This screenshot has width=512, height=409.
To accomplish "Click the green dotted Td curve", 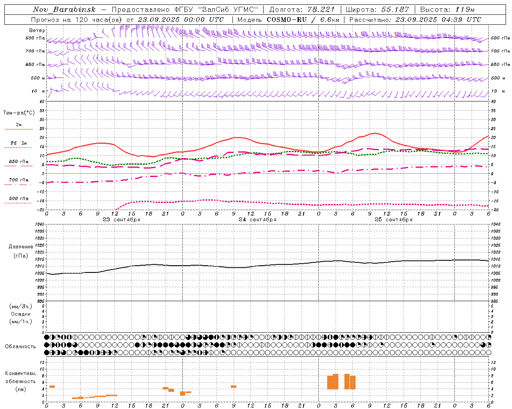I will pyautogui.click(x=267, y=154).
